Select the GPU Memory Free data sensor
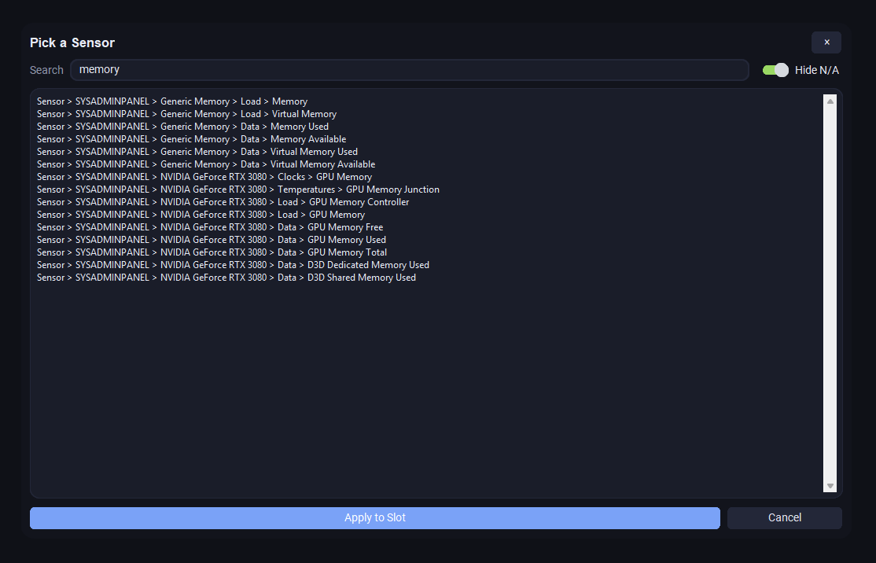 coord(209,226)
